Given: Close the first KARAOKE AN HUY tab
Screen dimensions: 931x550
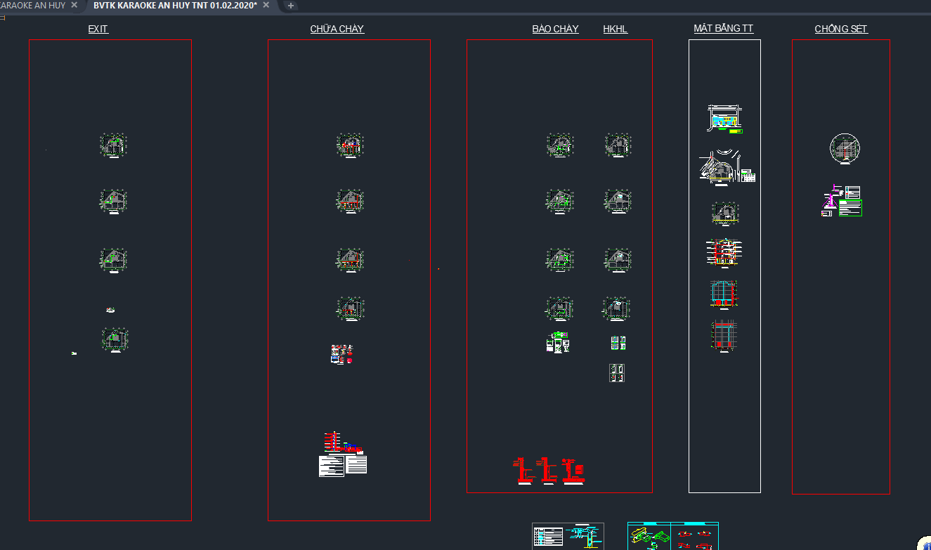Looking at the screenshot, I should [74, 6].
